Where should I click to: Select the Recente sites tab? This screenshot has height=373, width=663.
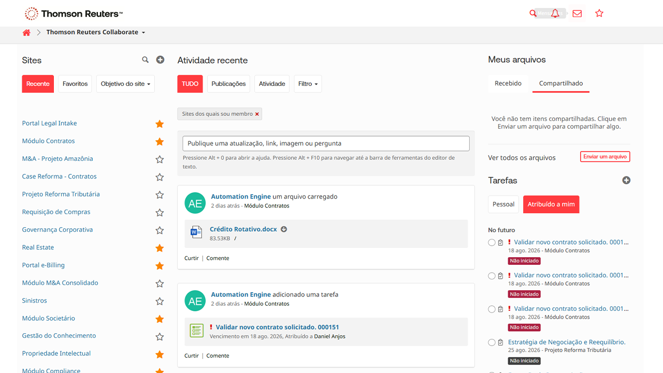[x=38, y=84]
